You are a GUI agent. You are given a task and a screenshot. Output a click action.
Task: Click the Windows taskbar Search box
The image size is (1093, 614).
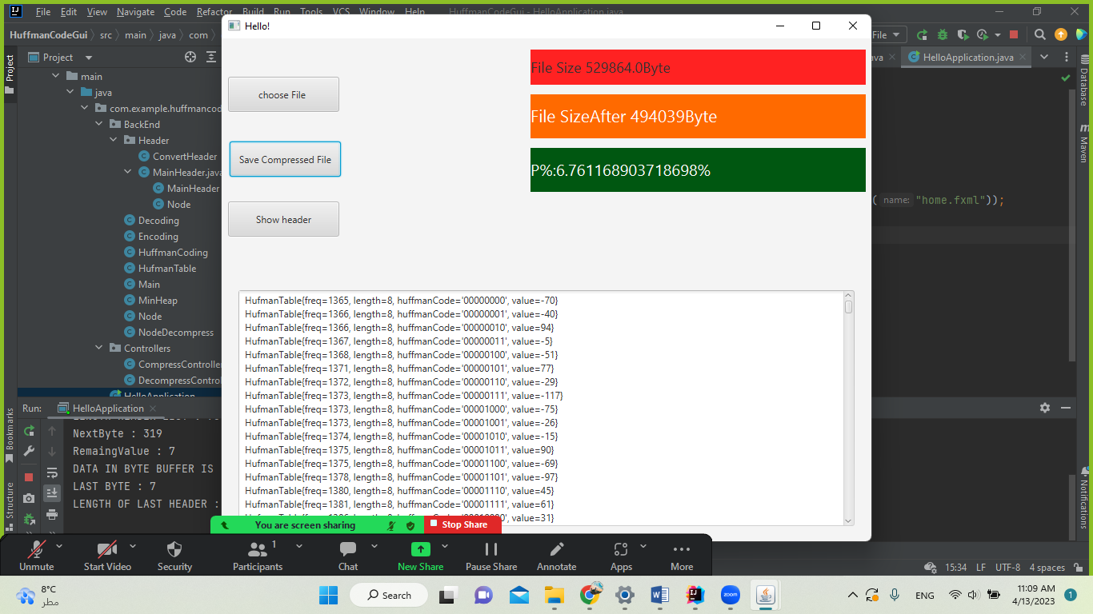[390, 595]
